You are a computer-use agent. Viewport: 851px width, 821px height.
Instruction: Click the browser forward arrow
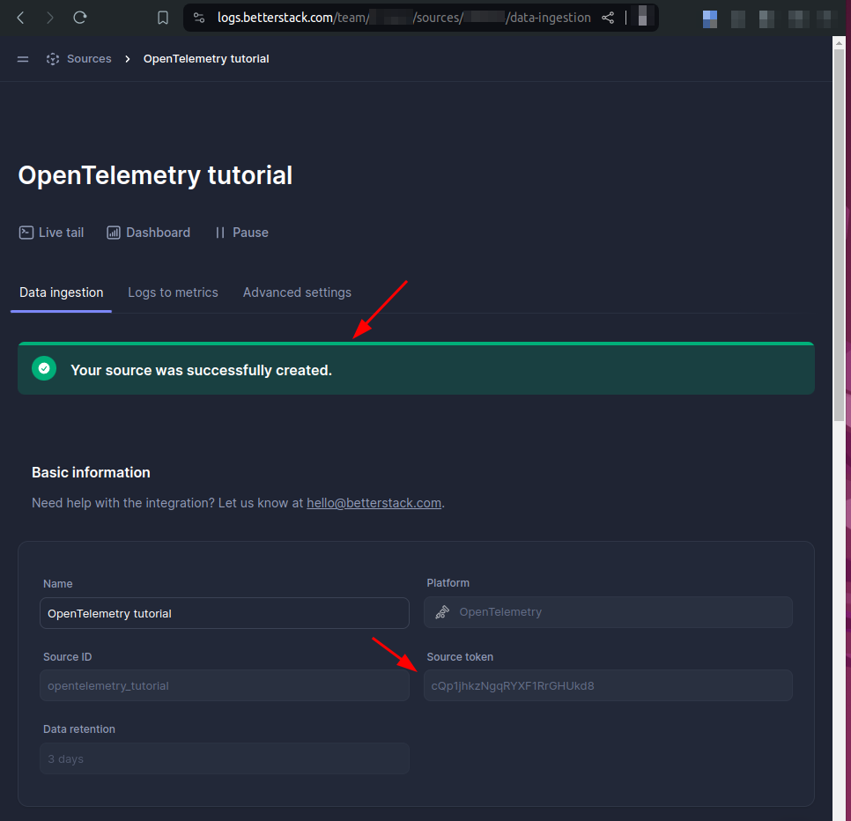[x=50, y=18]
